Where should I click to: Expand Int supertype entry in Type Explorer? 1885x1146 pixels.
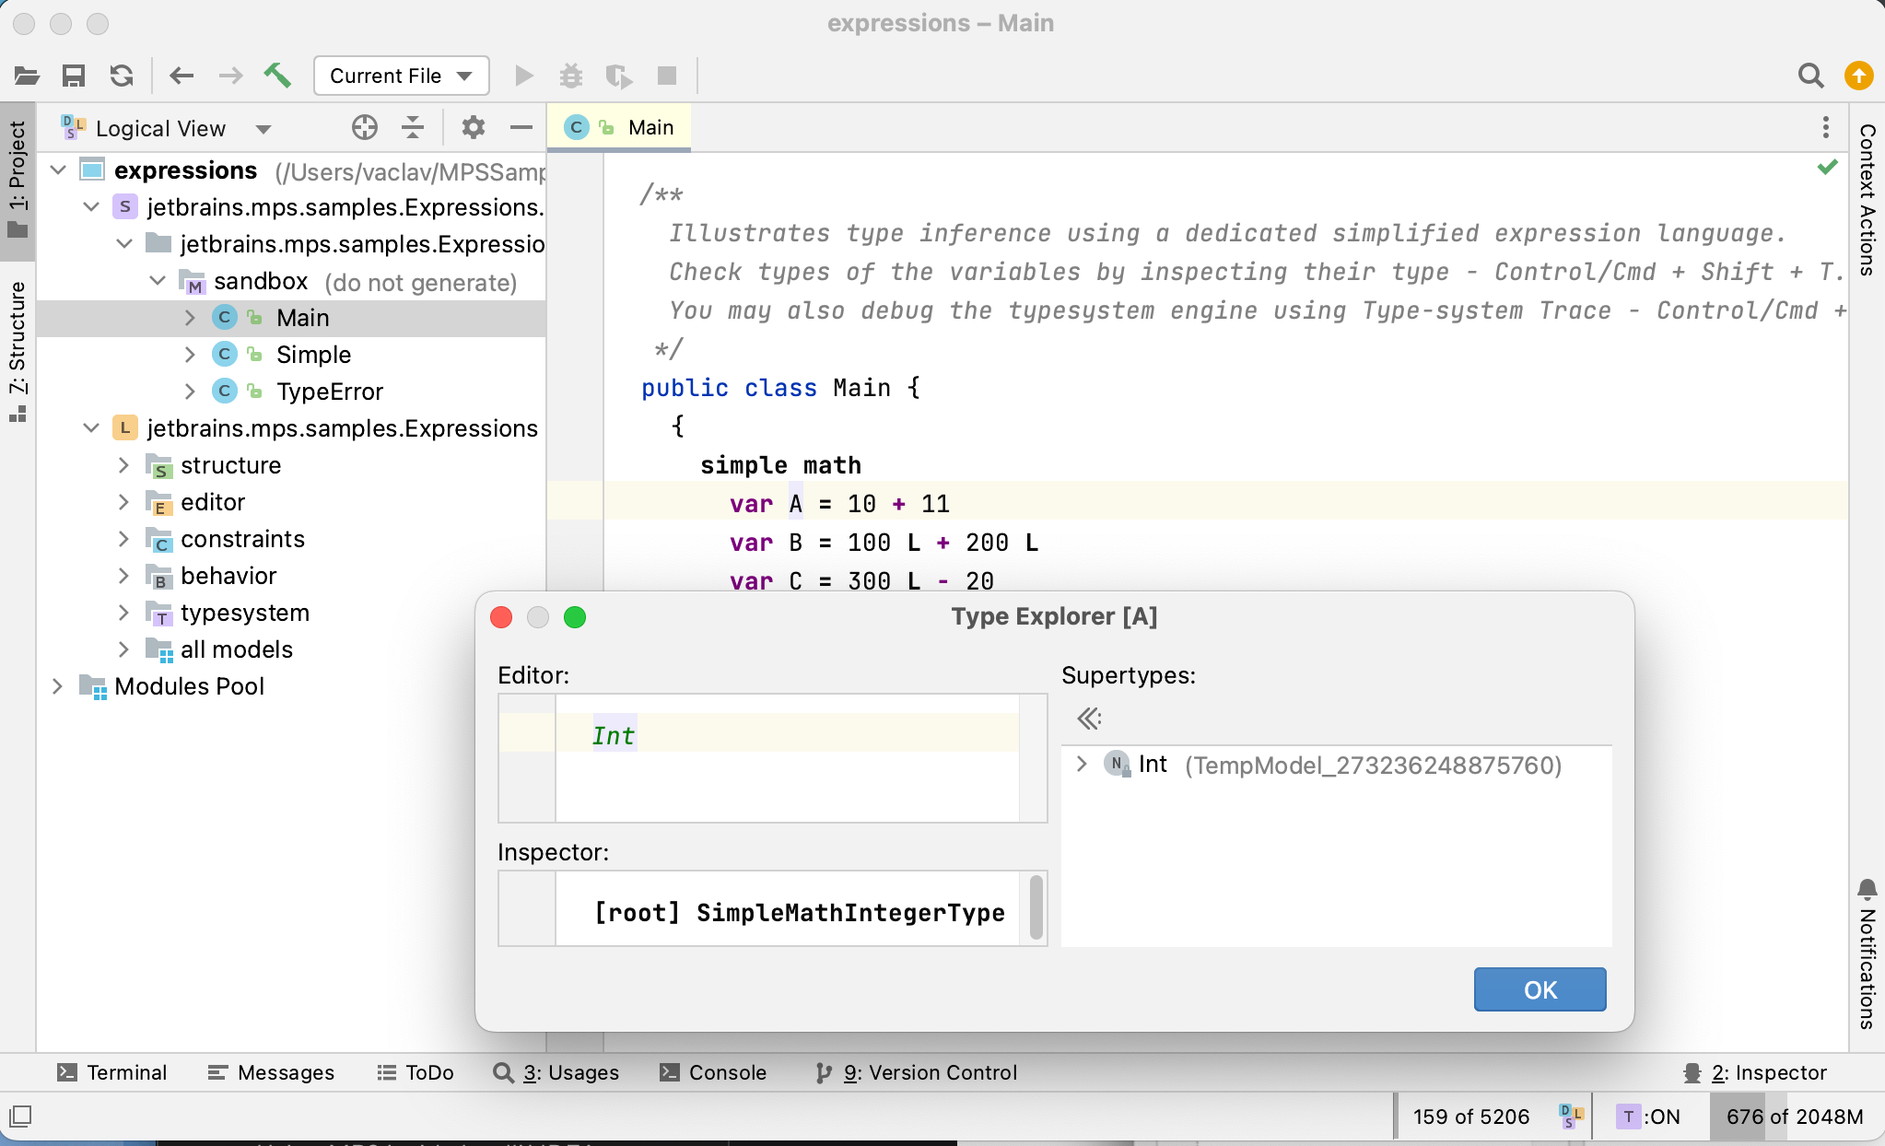[x=1083, y=765]
